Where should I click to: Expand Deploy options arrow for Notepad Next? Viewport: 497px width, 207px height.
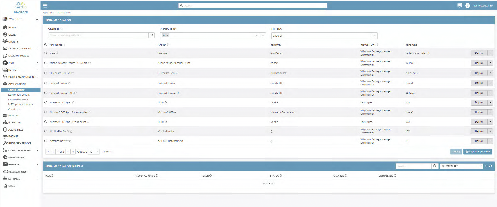490,141
